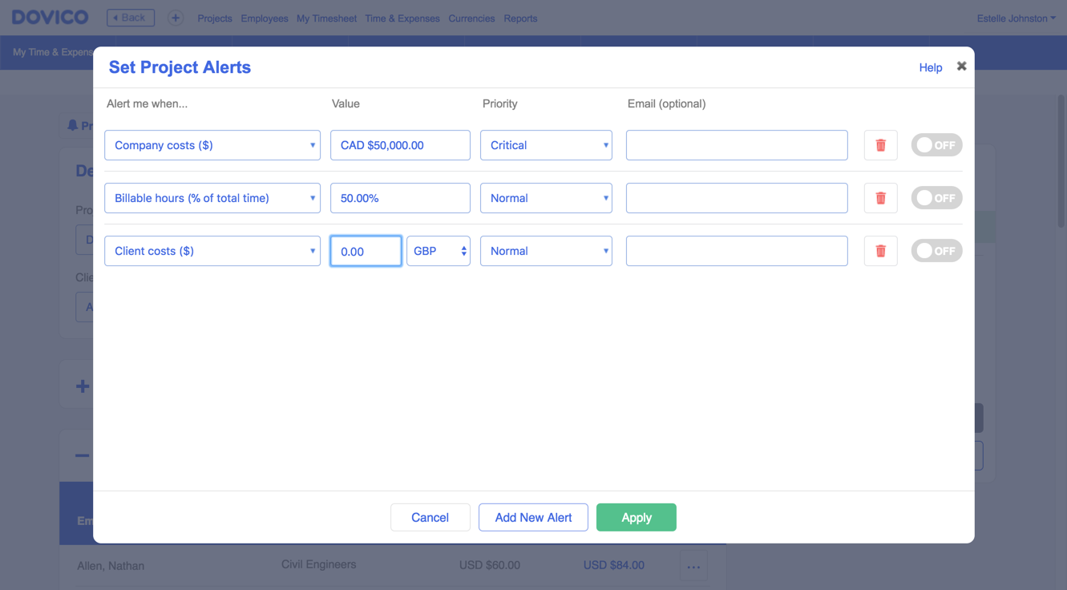Click the DOVICO logo
Viewport: 1067px width, 590px height.
(x=51, y=17)
